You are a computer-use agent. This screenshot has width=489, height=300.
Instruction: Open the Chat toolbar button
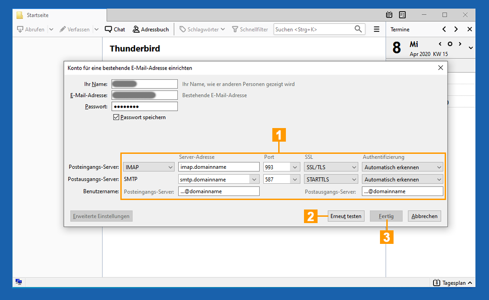[x=115, y=29]
